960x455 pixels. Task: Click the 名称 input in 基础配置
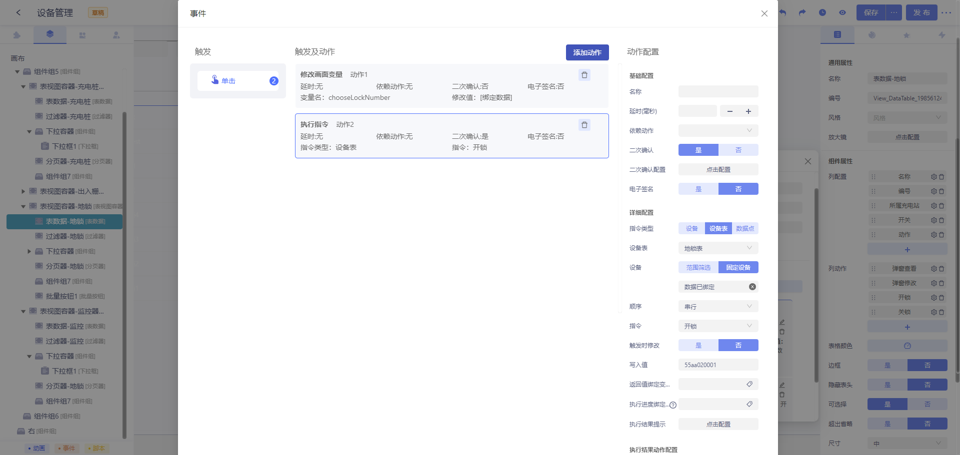pos(718,91)
